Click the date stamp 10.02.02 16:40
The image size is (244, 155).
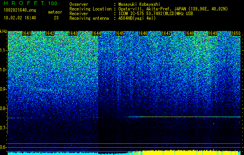click(x=20, y=18)
